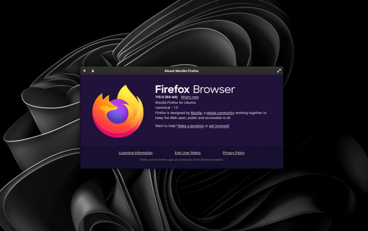Image resolution: width=368 pixels, height=231 pixels.
Task: Open the get involved! link
Action: (219, 126)
